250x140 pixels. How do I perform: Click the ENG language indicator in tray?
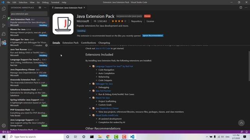click(x=227, y=136)
